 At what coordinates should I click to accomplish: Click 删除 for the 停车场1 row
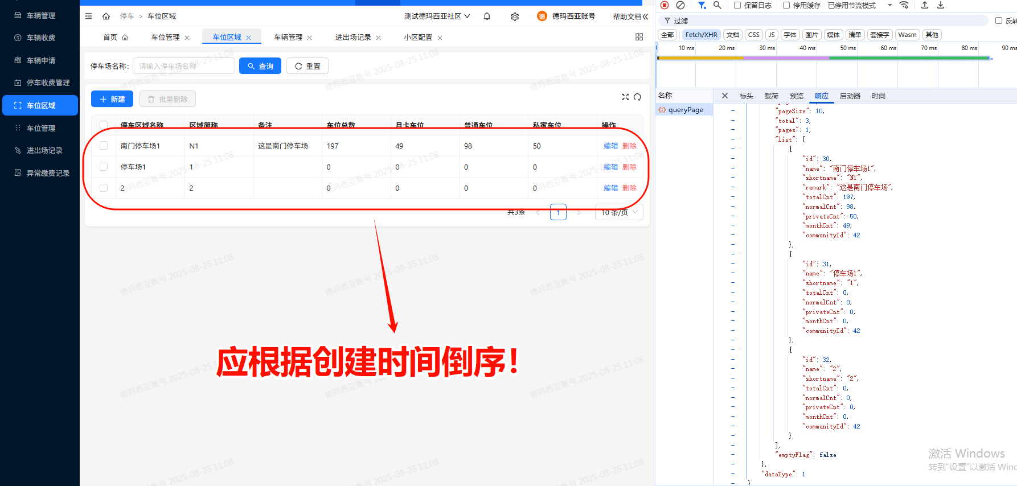[629, 167]
